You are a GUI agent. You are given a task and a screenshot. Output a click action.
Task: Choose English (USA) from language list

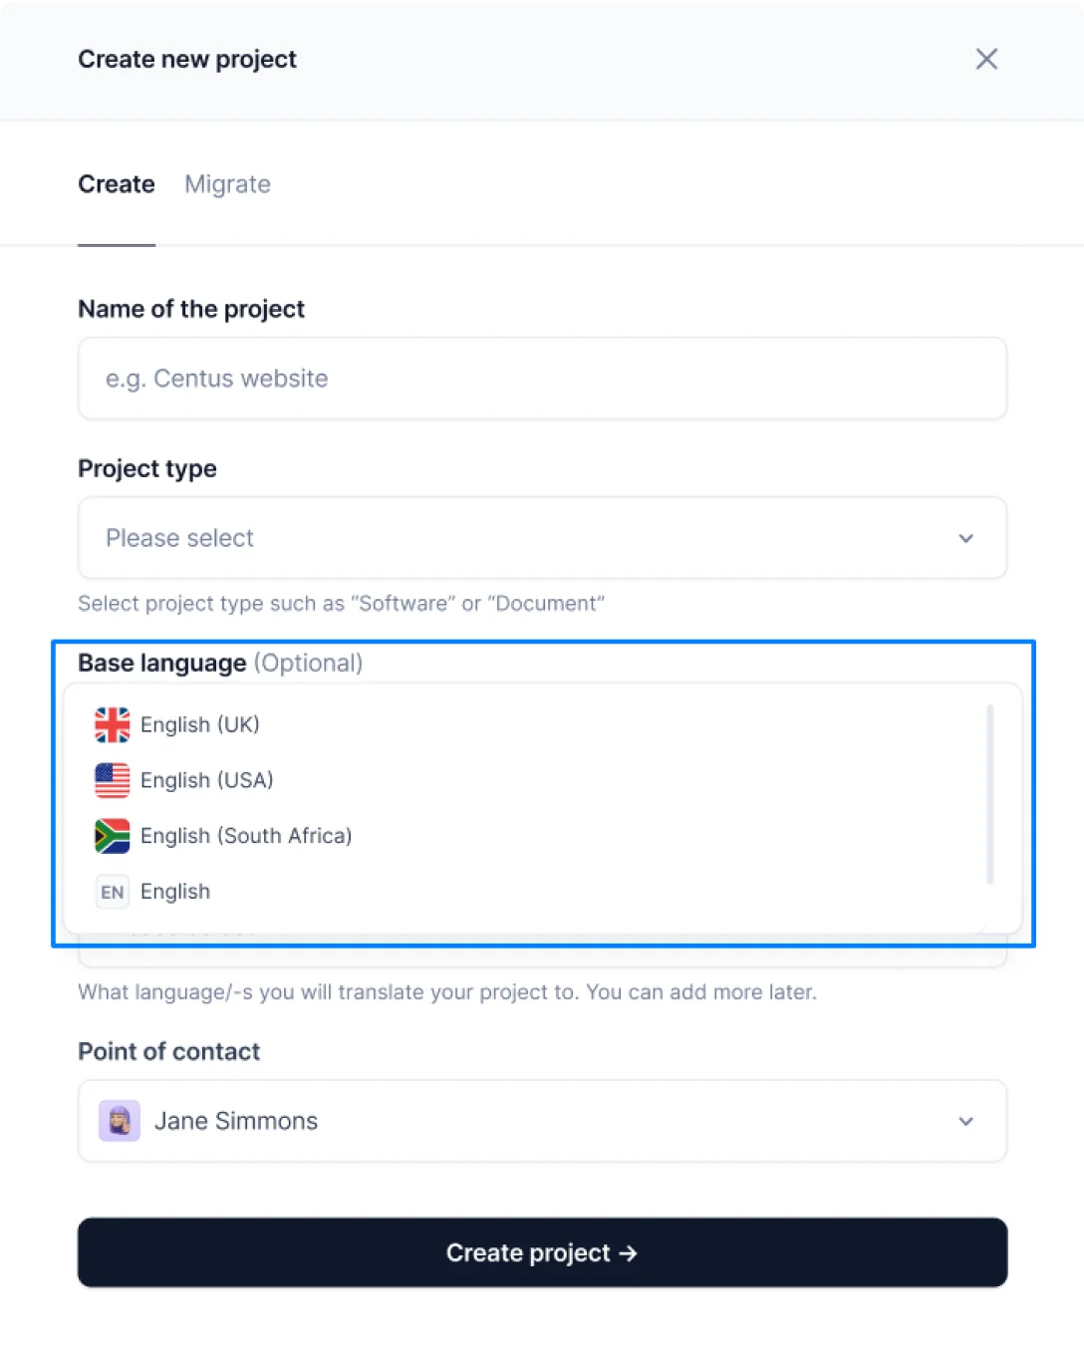click(x=207, y=780)
